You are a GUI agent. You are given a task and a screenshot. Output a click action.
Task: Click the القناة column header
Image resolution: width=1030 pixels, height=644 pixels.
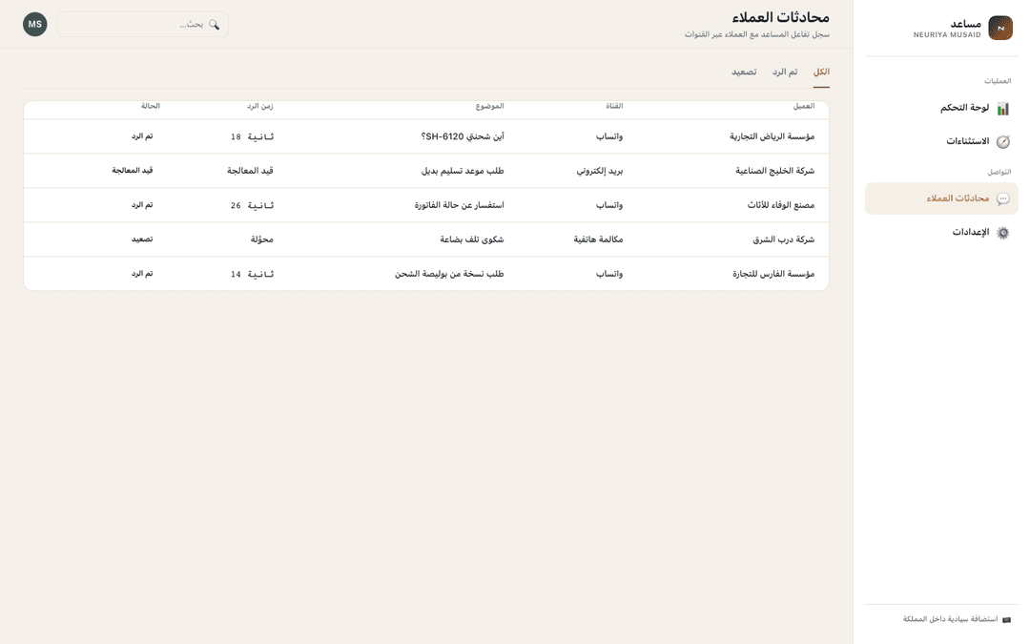pos(614,106)
